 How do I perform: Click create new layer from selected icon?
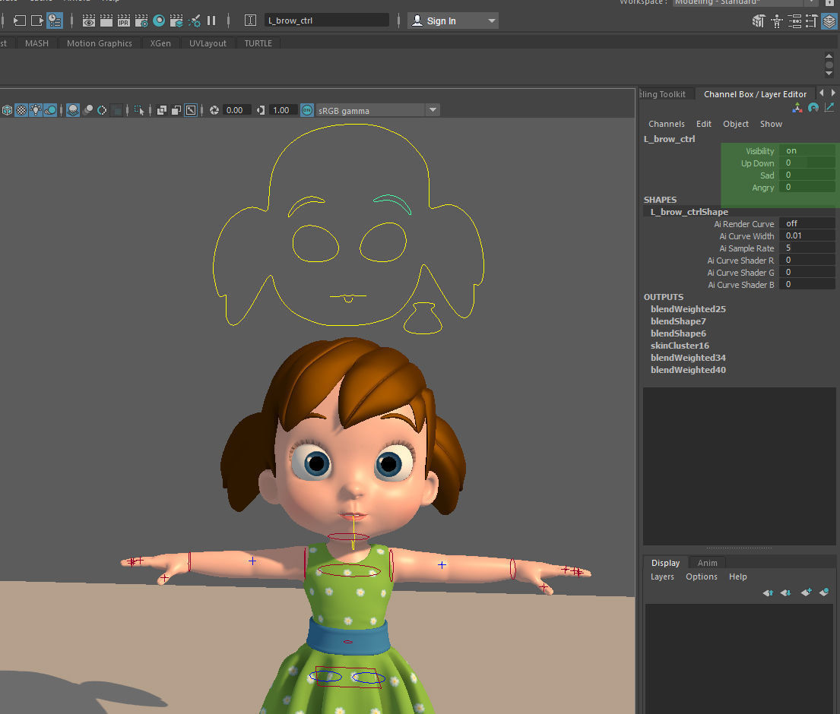824,592
